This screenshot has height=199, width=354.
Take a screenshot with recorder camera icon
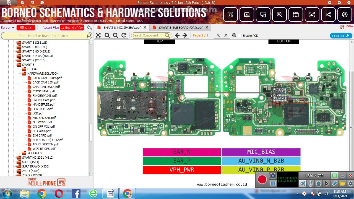(x=273, y=176)
